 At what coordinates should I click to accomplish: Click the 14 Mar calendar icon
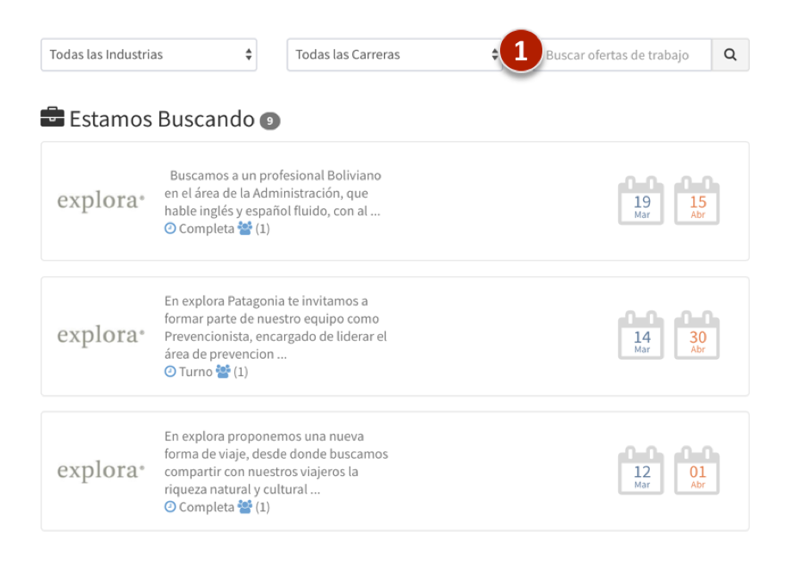pos(641,337)
